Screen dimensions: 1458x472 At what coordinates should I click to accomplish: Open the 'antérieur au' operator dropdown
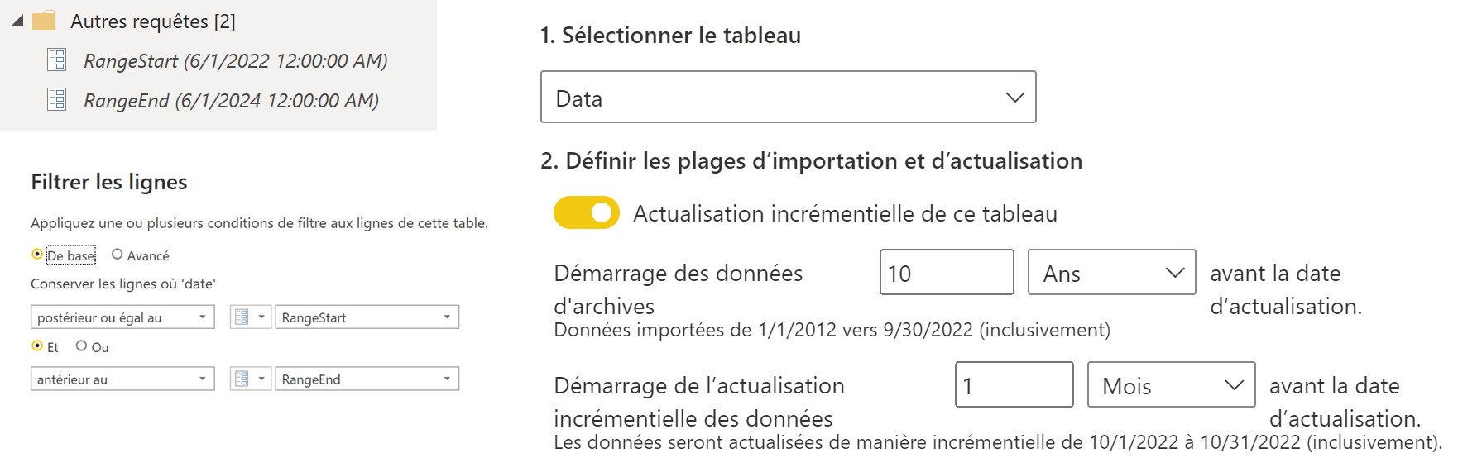(x=122, y=379)
